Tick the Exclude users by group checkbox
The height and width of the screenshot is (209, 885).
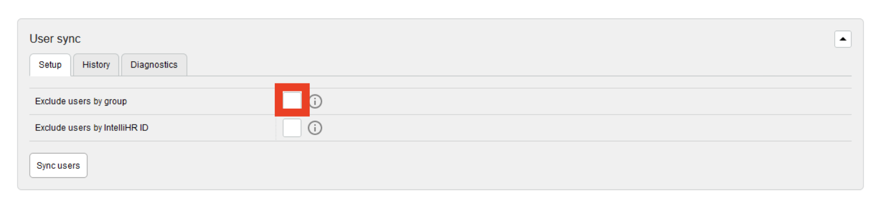pos(292,100)
